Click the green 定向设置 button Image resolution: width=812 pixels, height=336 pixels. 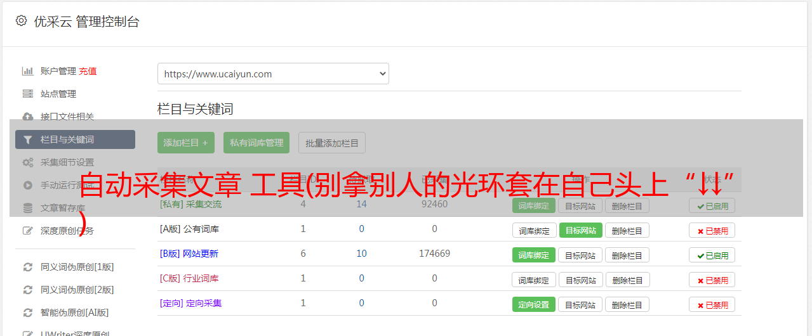pos(534,304)
